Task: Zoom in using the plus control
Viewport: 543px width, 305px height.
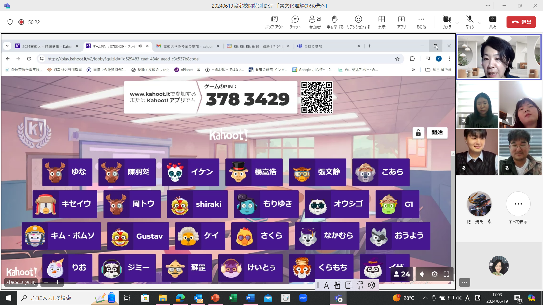Action: coord(58,282)
